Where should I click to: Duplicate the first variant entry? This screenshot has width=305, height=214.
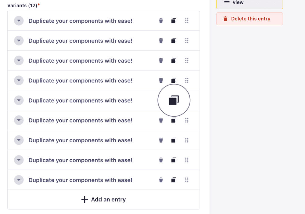pos(174,21)
